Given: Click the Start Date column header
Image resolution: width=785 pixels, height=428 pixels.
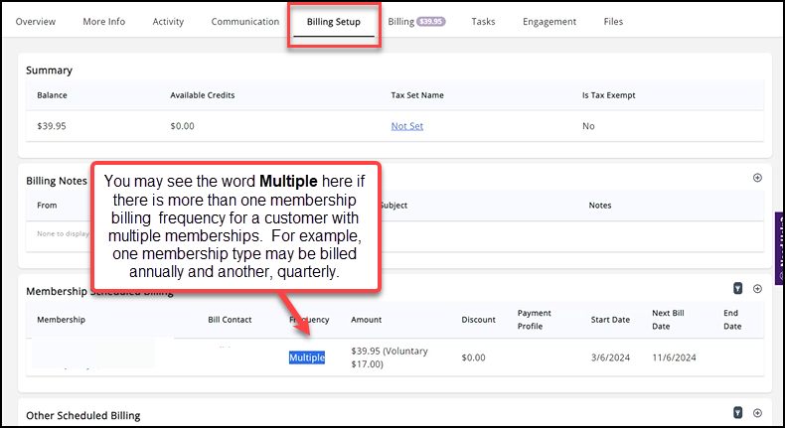Looking at the screenshot, I should [x=612, y=320].
